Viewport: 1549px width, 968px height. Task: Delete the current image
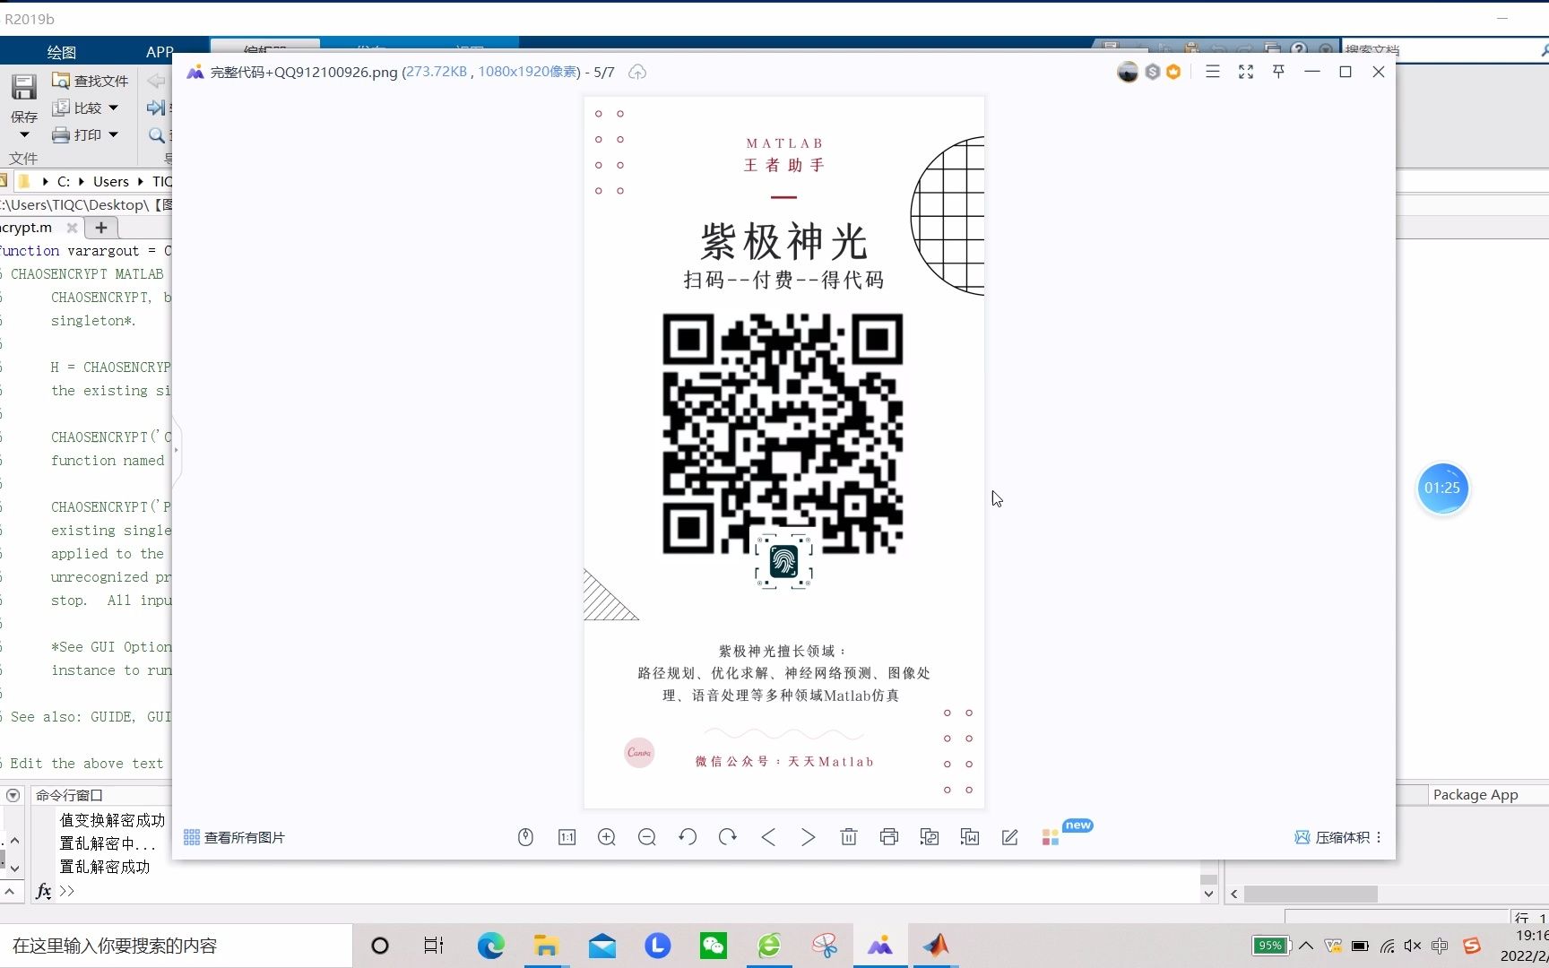coord(848,836)
